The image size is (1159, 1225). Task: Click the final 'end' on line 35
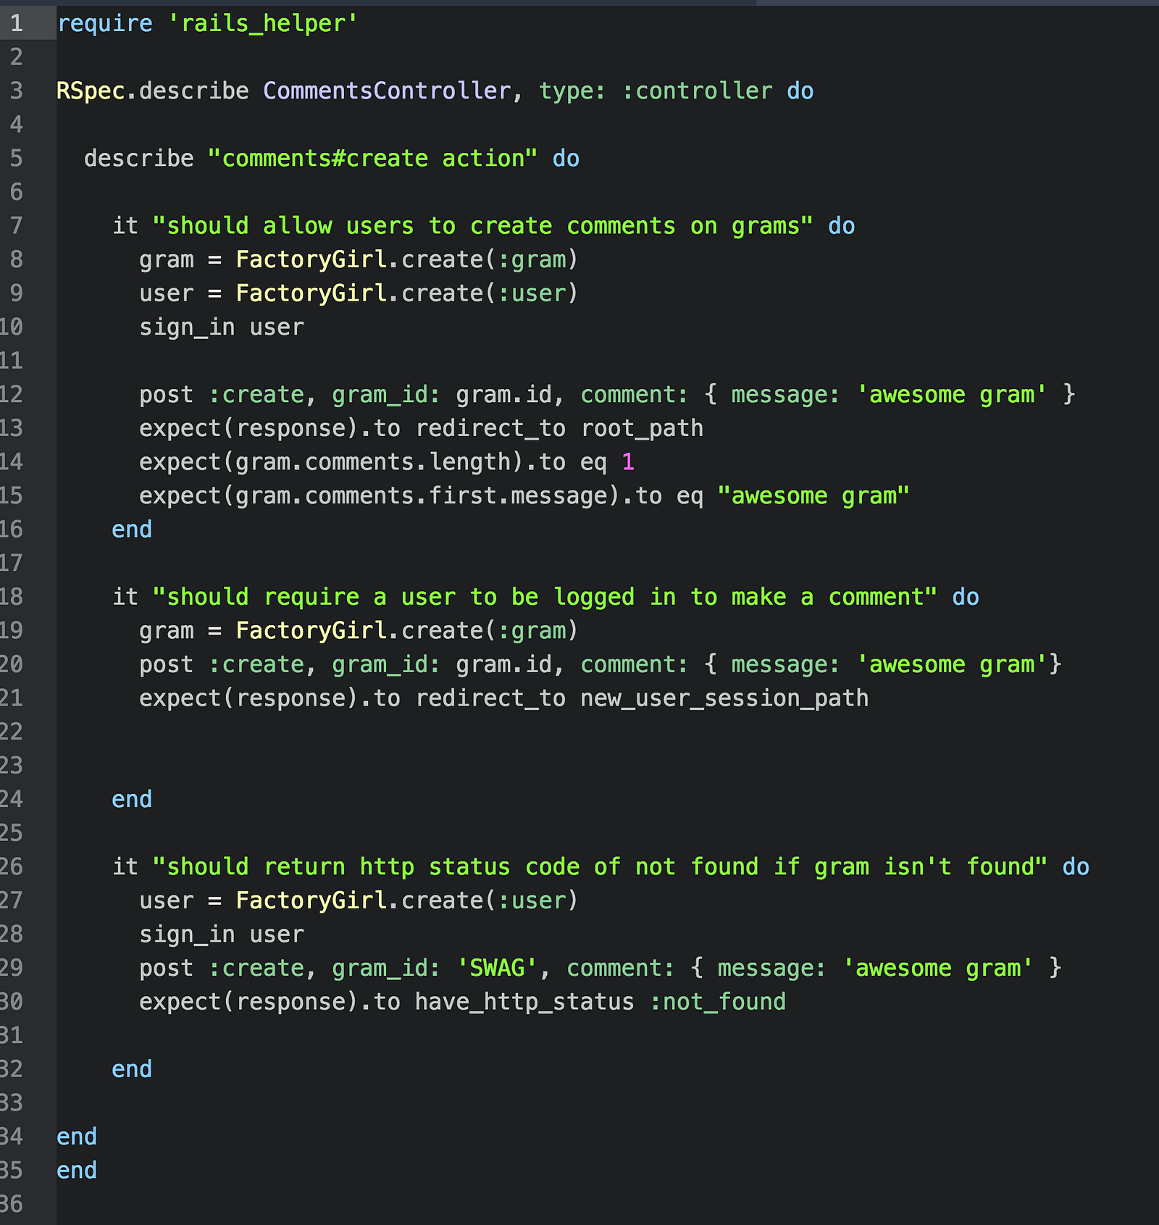click(x=77, y=1170)
